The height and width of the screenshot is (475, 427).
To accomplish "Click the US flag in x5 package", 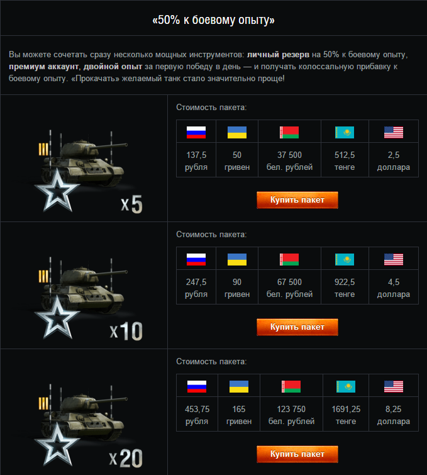I will tap(394, 132).
